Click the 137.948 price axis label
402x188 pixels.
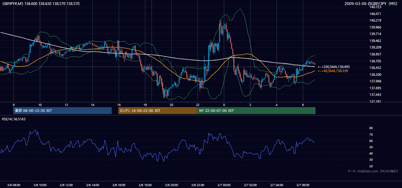point(376,81)
